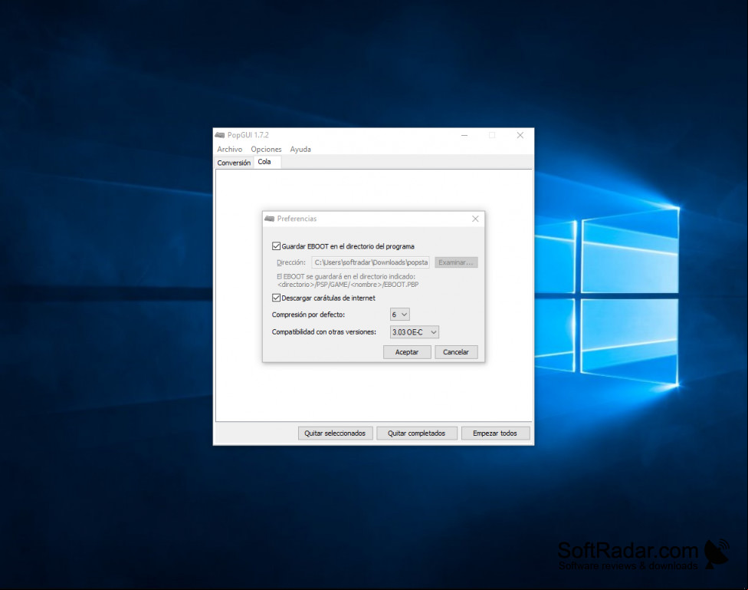Minimize the PopGUI window

pos(464,135)
